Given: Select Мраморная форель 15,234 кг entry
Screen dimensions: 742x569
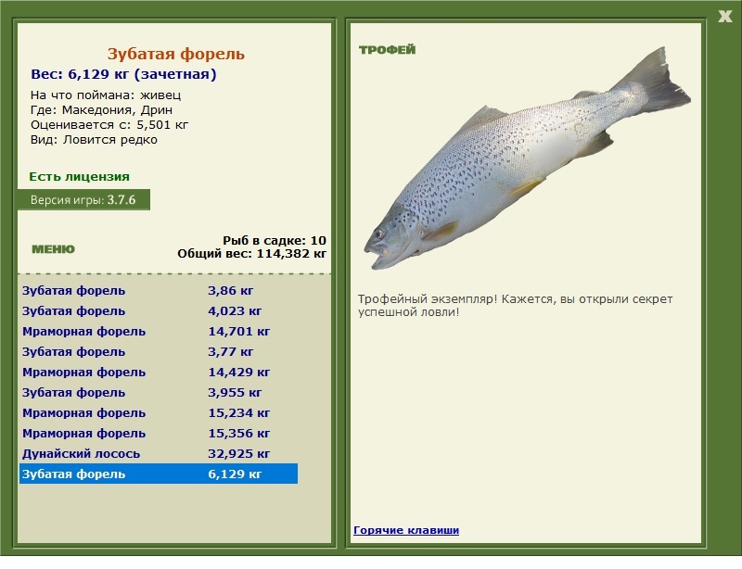Looking at the screenshot, I should tap(159, 412).
